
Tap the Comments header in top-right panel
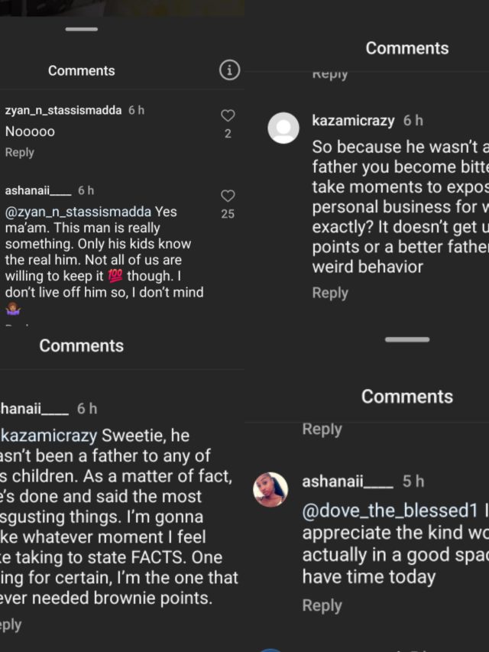[407, 48]
